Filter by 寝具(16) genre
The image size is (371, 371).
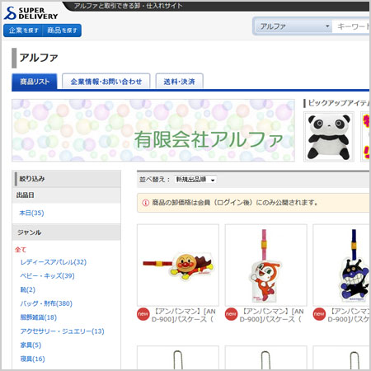[x=32, y=359]
